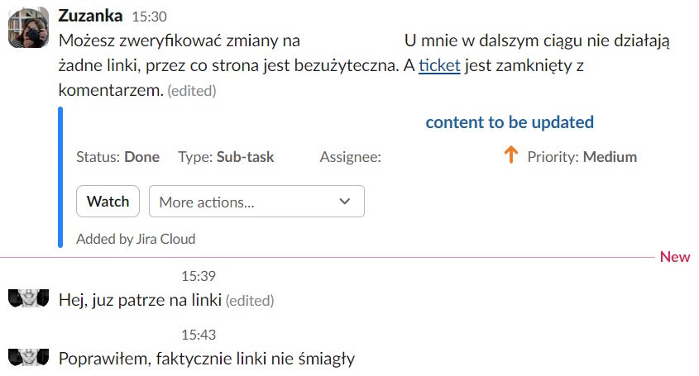
Task: Open the Zuzanka sender name profile
Action: (x=91, y=16)
